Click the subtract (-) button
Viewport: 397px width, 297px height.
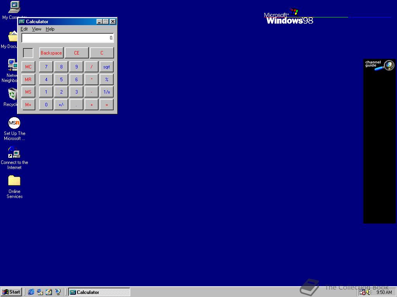pos(91,92)
